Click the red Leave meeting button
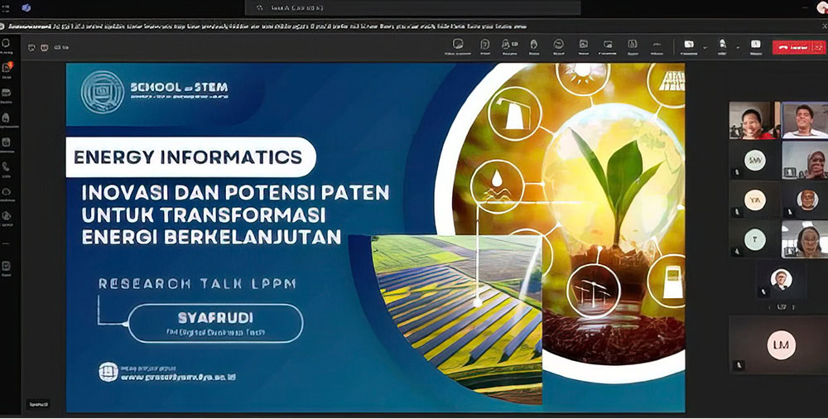828x419 pixels. pos(790,47)
